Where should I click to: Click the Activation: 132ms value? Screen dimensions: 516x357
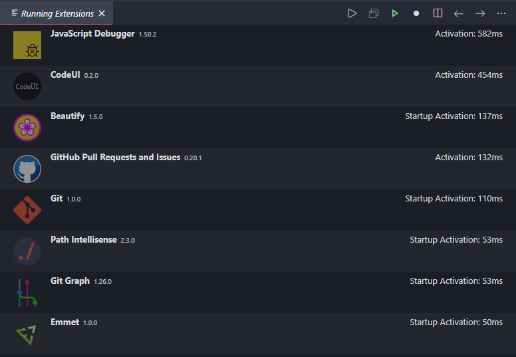pos(469,158)
